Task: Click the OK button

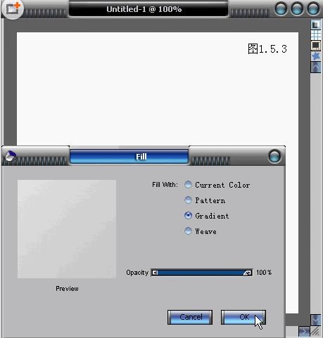Action: pyautogui.click(x=243, y=317)
